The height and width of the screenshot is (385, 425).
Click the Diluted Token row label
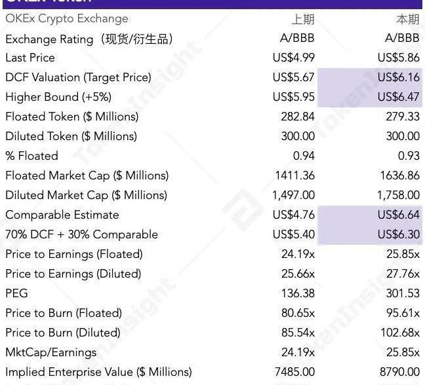click(71, 136)
